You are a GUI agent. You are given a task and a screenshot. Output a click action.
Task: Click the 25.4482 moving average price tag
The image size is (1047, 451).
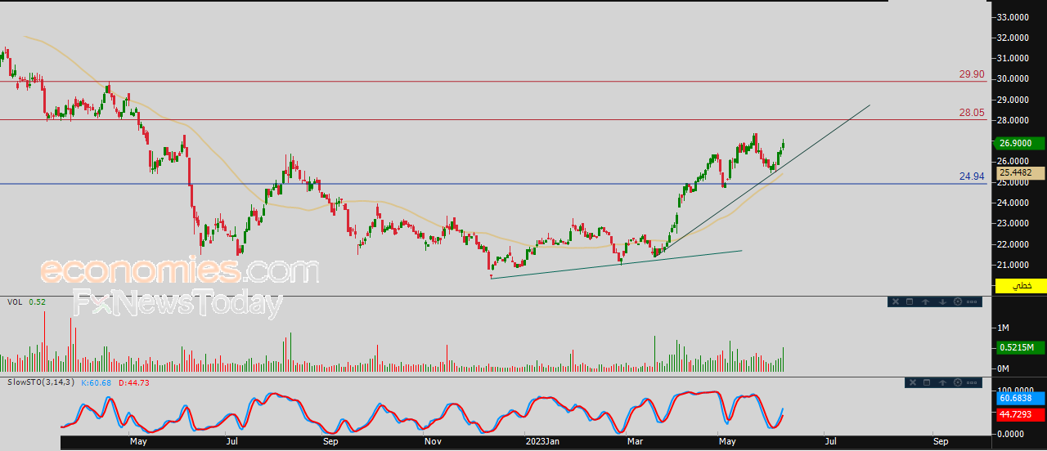click(x=1021, y=172)
